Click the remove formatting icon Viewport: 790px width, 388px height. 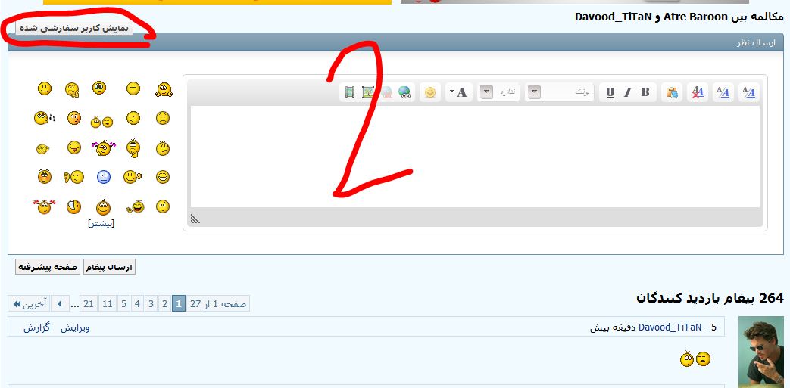(698, 92)
